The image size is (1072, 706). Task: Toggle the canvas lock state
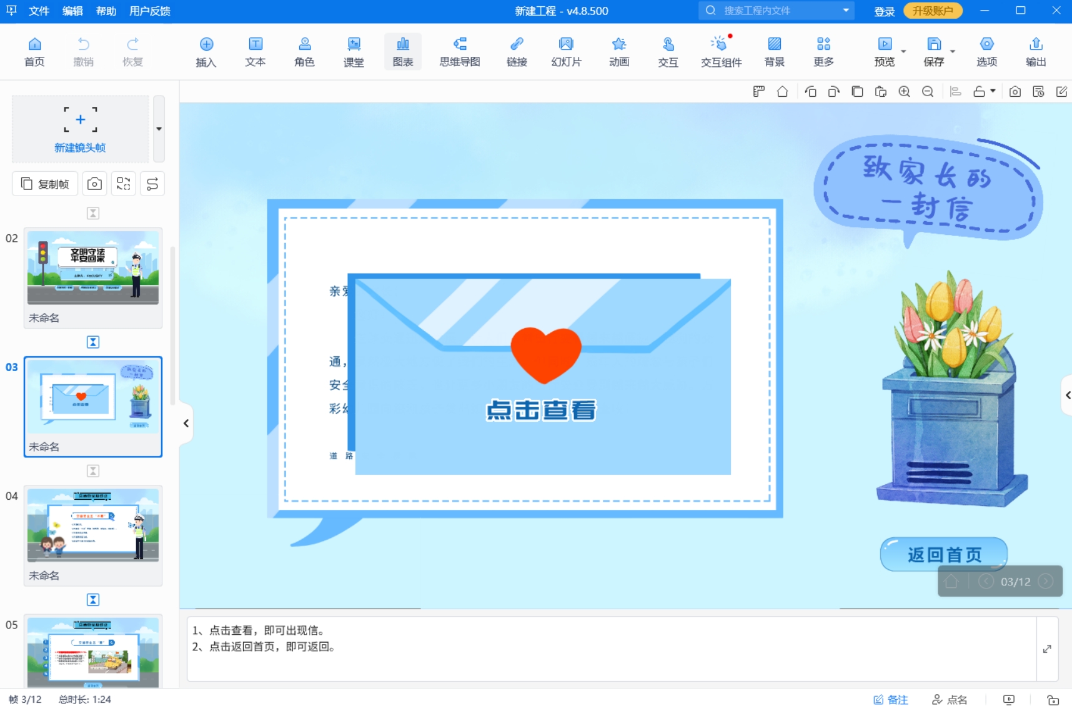point(981,91)
